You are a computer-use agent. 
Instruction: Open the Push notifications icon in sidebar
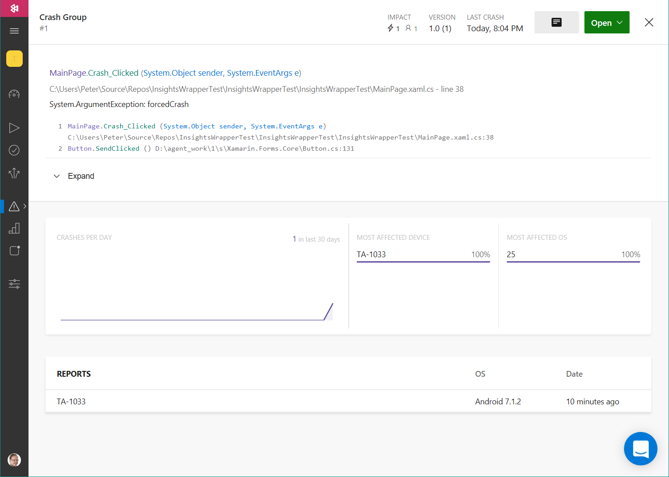click(x=14, y=251)
